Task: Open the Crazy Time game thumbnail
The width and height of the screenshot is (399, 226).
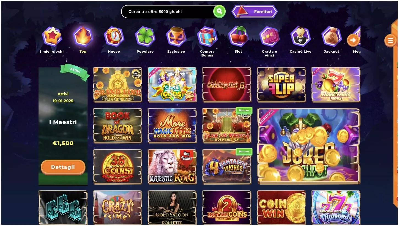Action: (x=117, y=208)
